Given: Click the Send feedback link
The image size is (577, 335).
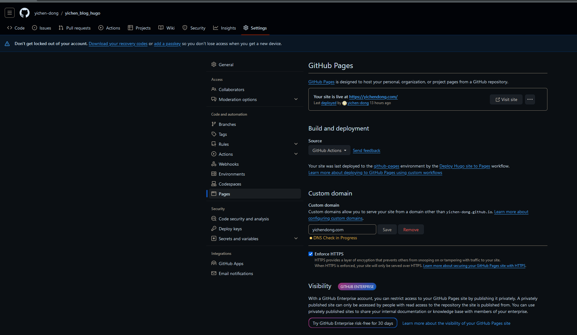Looking at the screenshot, I should tap(367, 150).
